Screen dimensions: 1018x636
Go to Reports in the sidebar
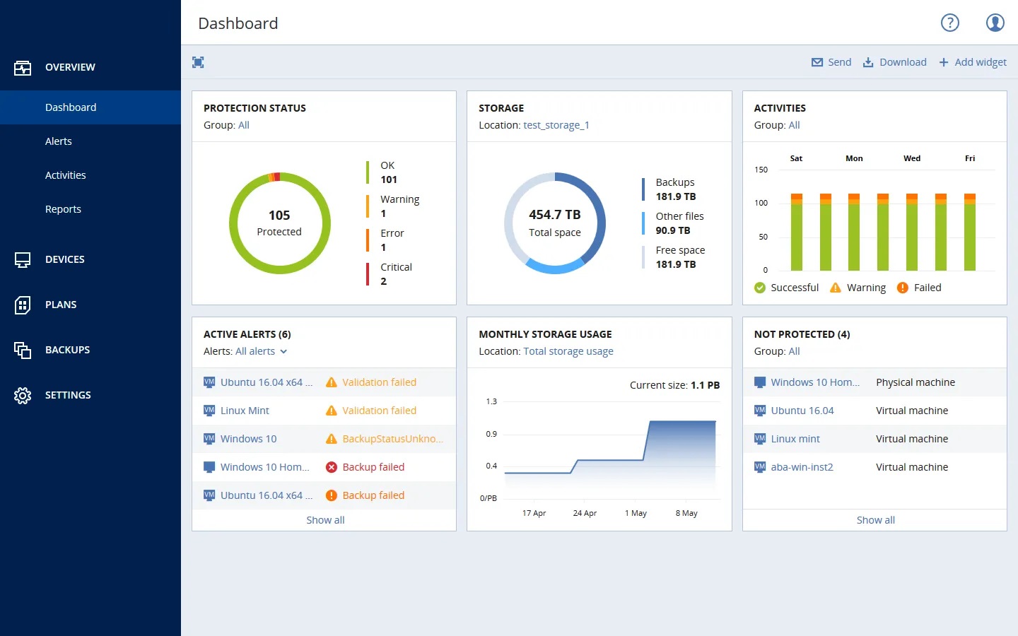click(63, 209)
